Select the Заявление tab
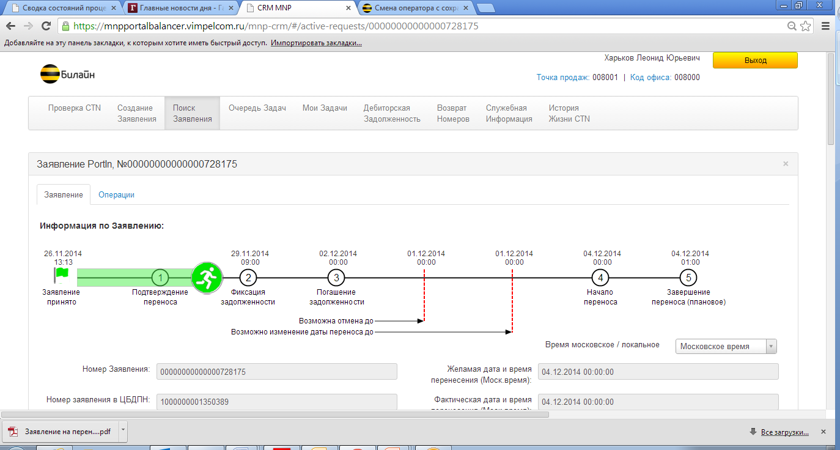840x450 pixels. (x=64, y=194)
